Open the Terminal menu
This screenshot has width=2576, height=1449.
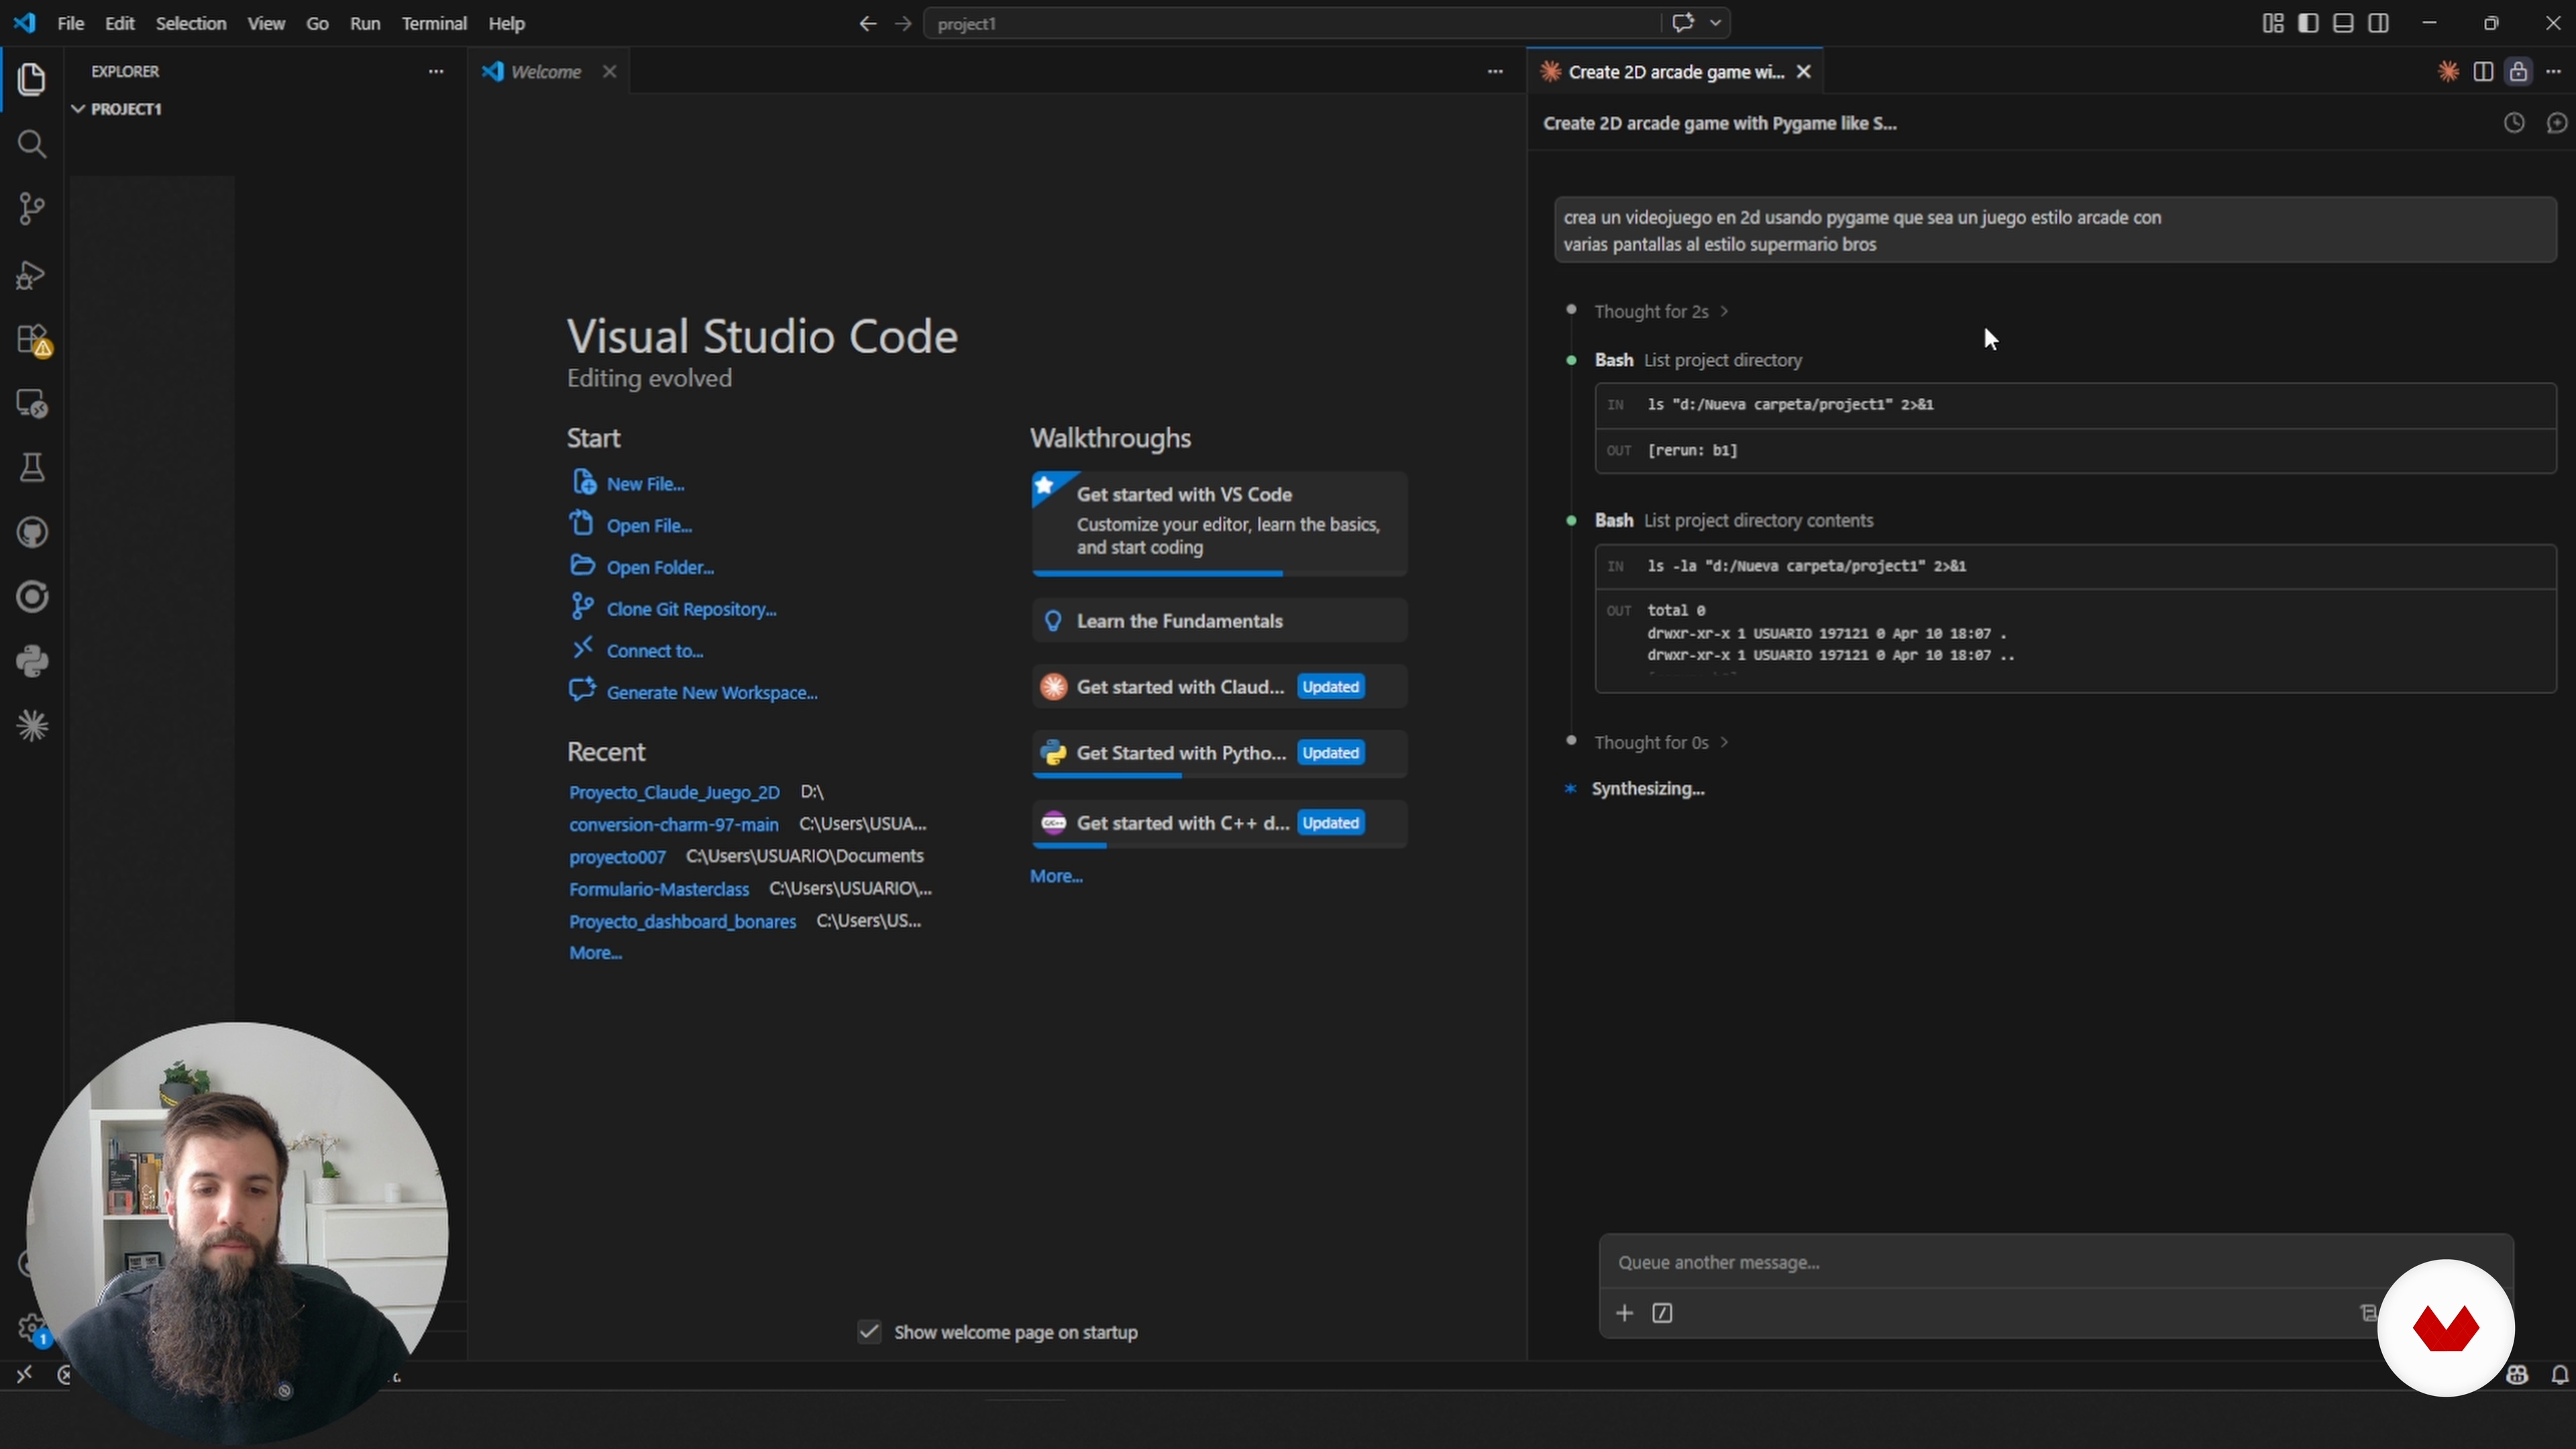434,23
